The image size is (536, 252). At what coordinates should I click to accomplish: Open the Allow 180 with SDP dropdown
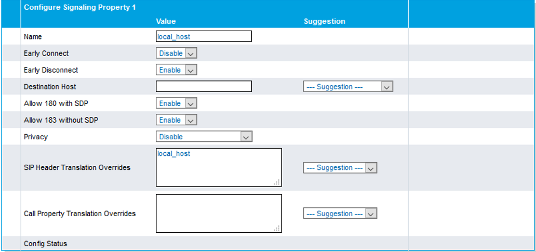point(177,103)
